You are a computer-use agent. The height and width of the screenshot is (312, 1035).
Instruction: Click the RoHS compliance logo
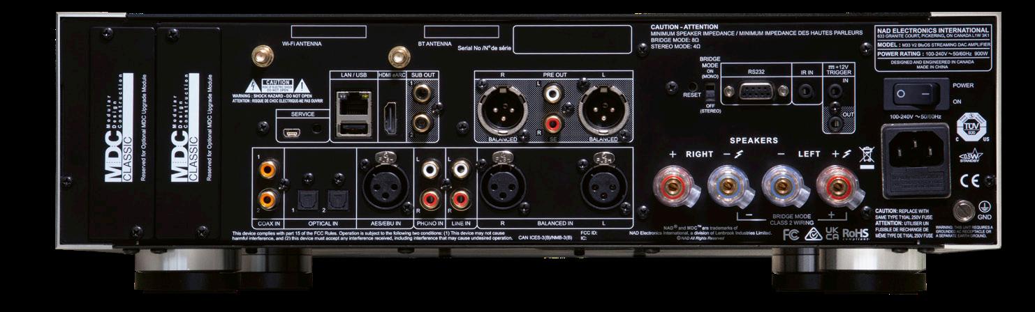point(855,234)
